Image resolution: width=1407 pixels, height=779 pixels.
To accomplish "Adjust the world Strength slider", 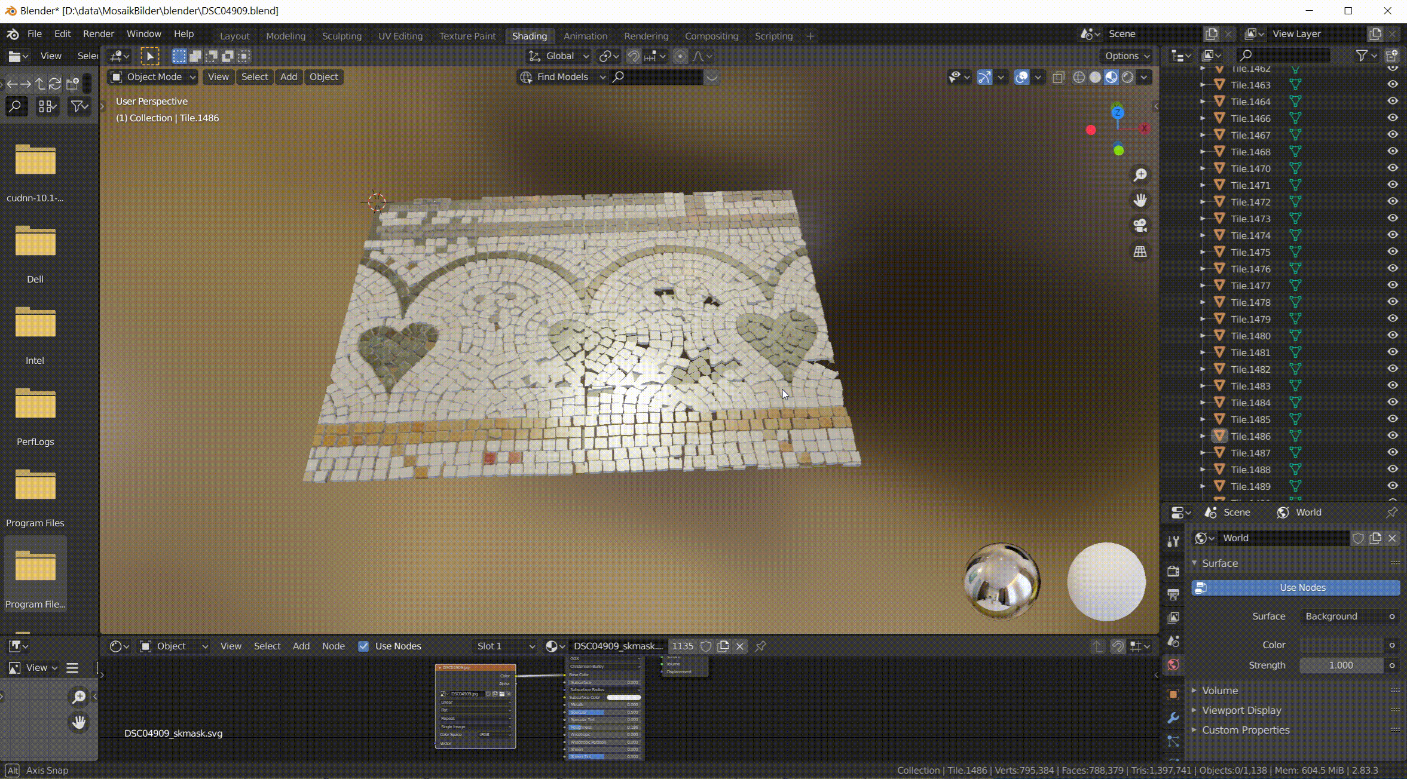I will click(x=1341, y=665).
